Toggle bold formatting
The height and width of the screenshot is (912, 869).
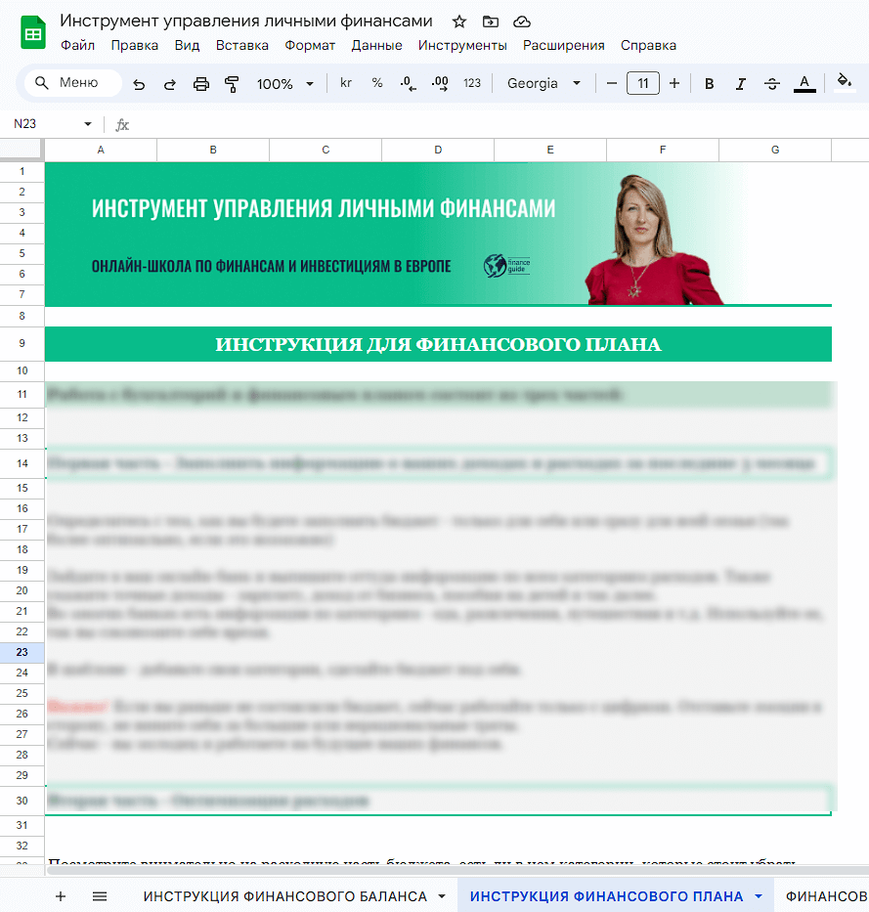click(x=710, y=84)
